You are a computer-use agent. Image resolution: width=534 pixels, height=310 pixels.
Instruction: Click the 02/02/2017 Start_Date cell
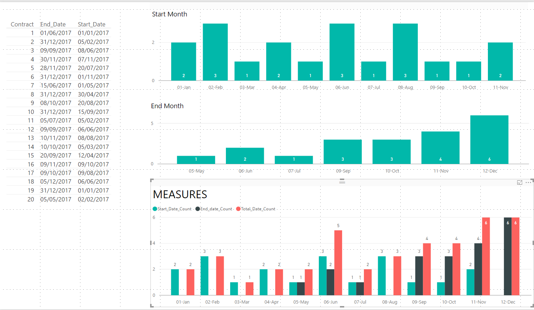(x=93, y=199)
